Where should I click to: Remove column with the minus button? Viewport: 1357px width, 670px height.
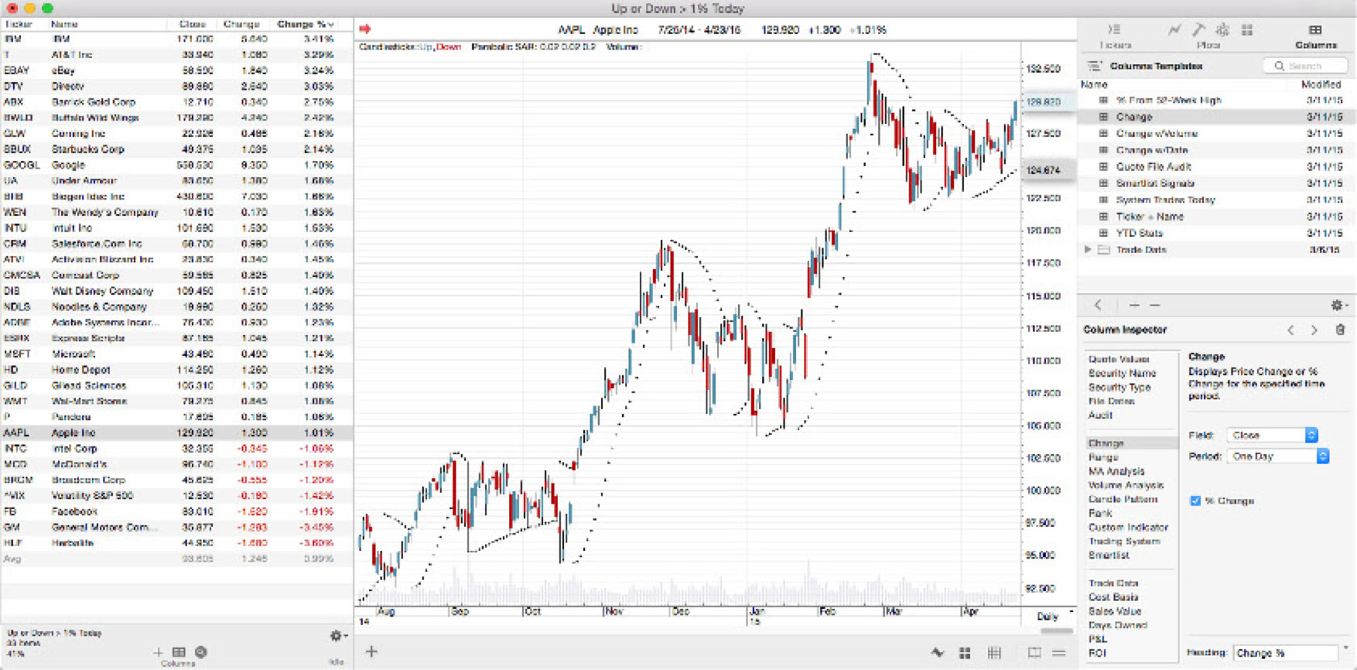[1154, 306]
